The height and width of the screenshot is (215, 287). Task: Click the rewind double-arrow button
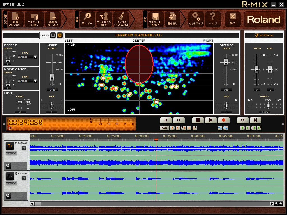pyautogui.click(x=179, y=120)
